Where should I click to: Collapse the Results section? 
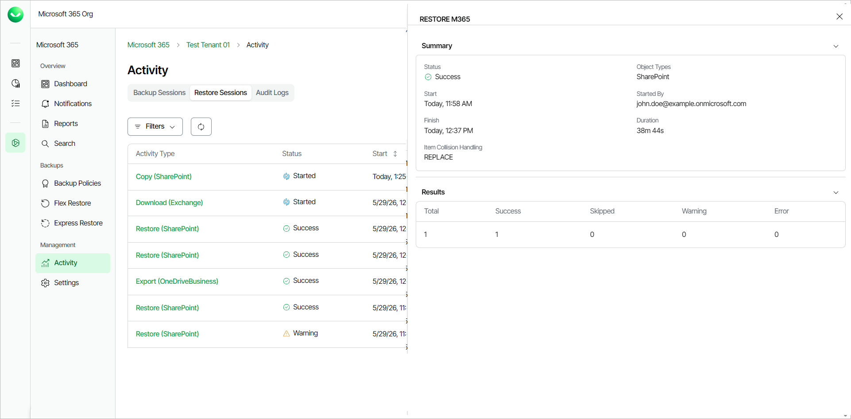coord(836,192)
